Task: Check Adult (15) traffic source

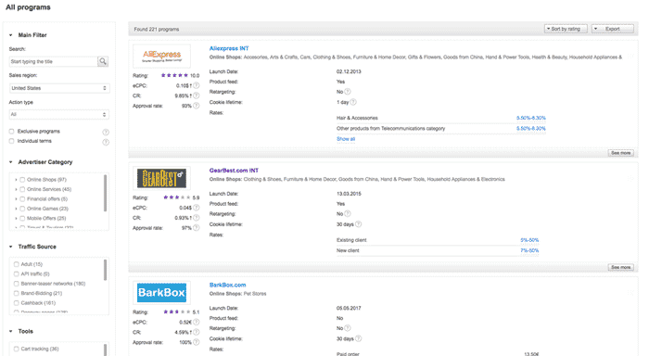Action: [x=17, y=264]
